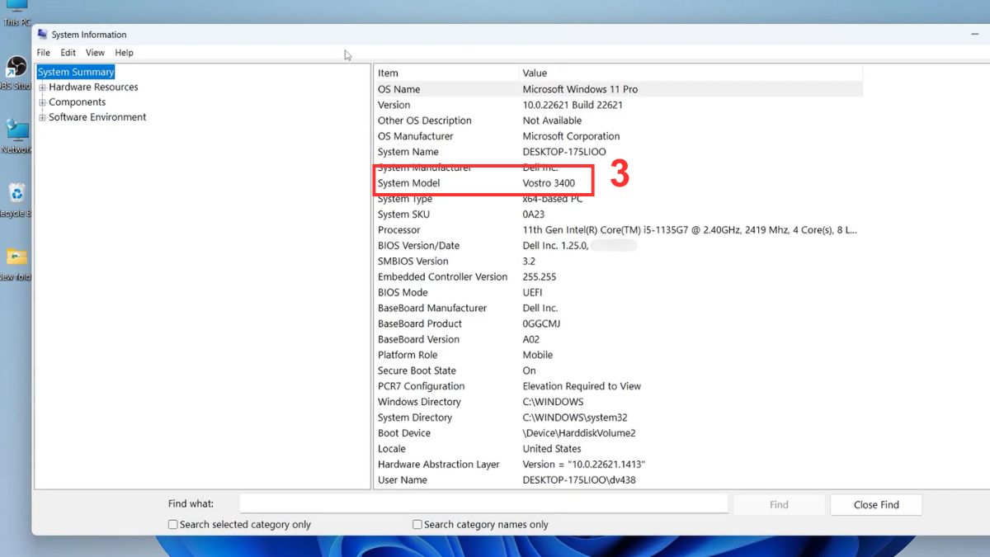Image resolution: width=990 pixels, height=557 pixels.
Task: Expand the Components tree node
Action: 42,101
